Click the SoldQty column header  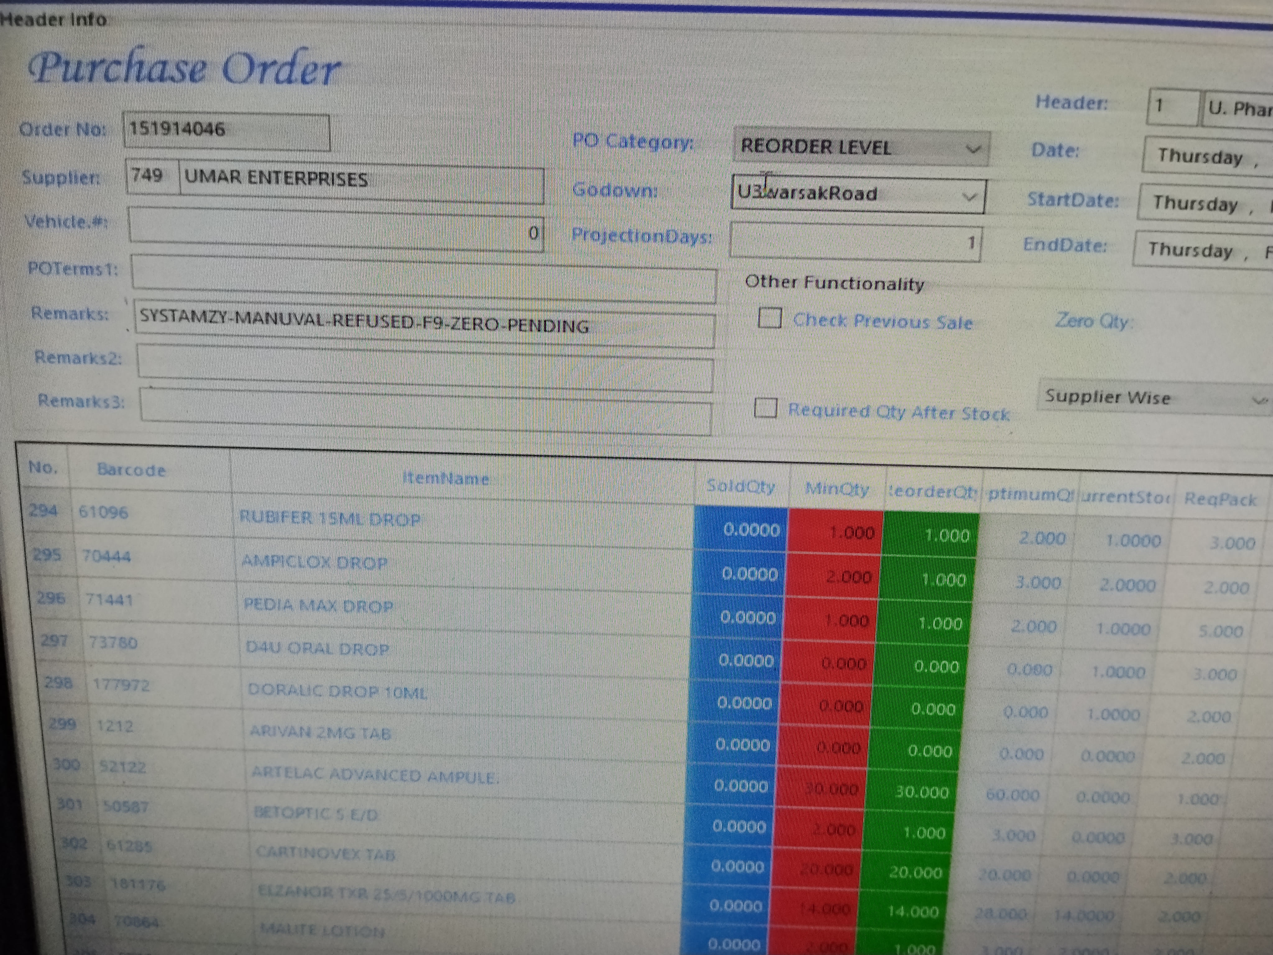tap(741, 487)
